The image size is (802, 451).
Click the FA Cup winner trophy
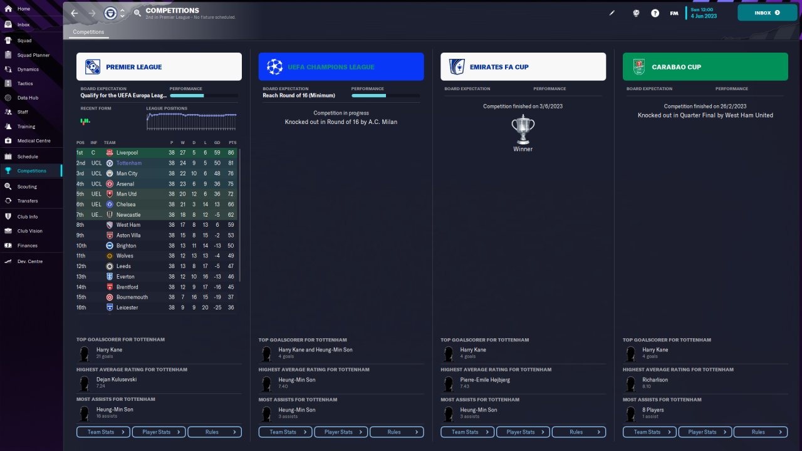pos(523,129)
